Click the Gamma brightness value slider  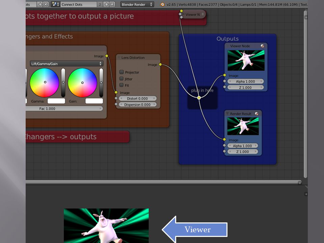63,83
